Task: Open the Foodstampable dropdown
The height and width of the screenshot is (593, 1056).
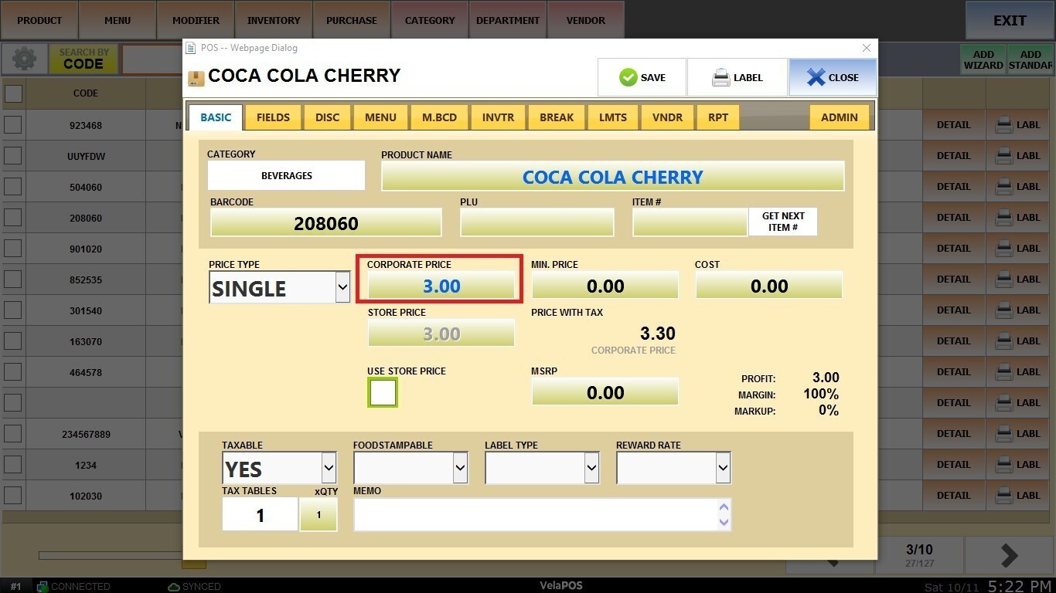Action: (410, 468)
